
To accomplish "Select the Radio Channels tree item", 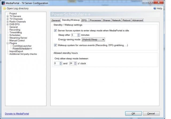I will click(x=18, y=22).
